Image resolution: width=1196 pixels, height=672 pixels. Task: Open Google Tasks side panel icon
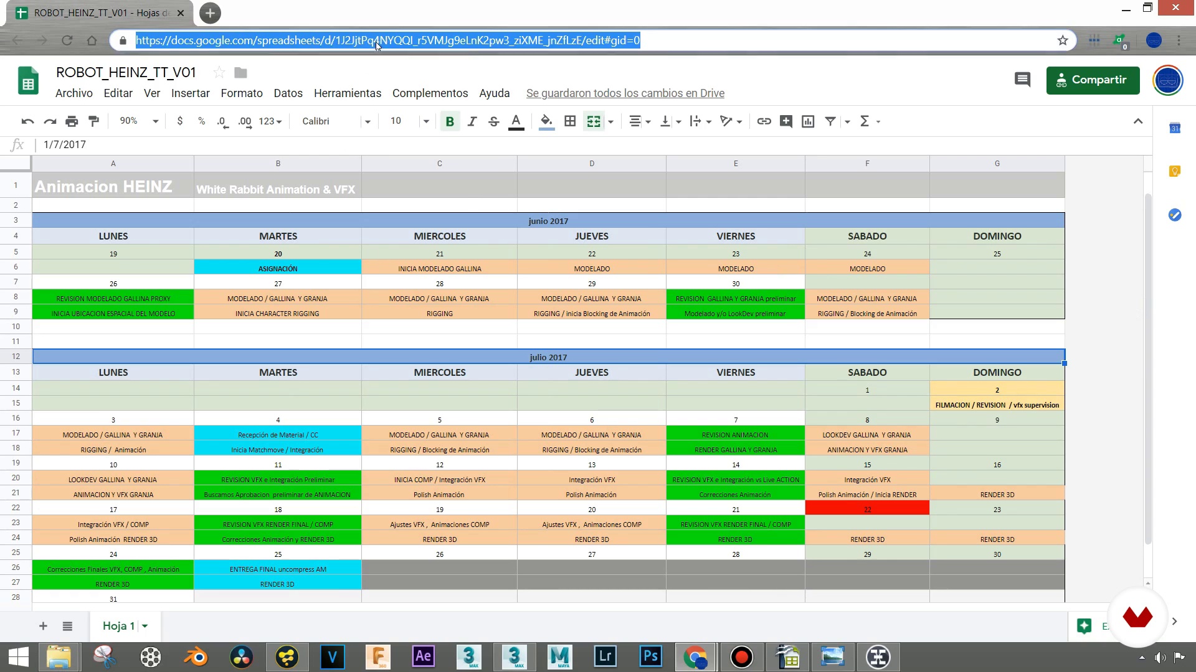tap(1175, 215)
